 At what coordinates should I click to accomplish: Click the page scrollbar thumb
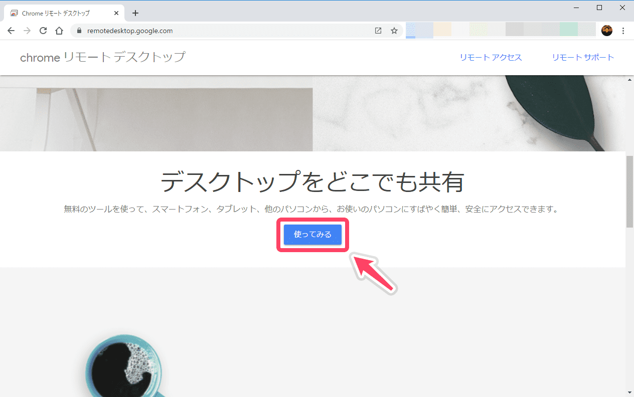point(630,191)
